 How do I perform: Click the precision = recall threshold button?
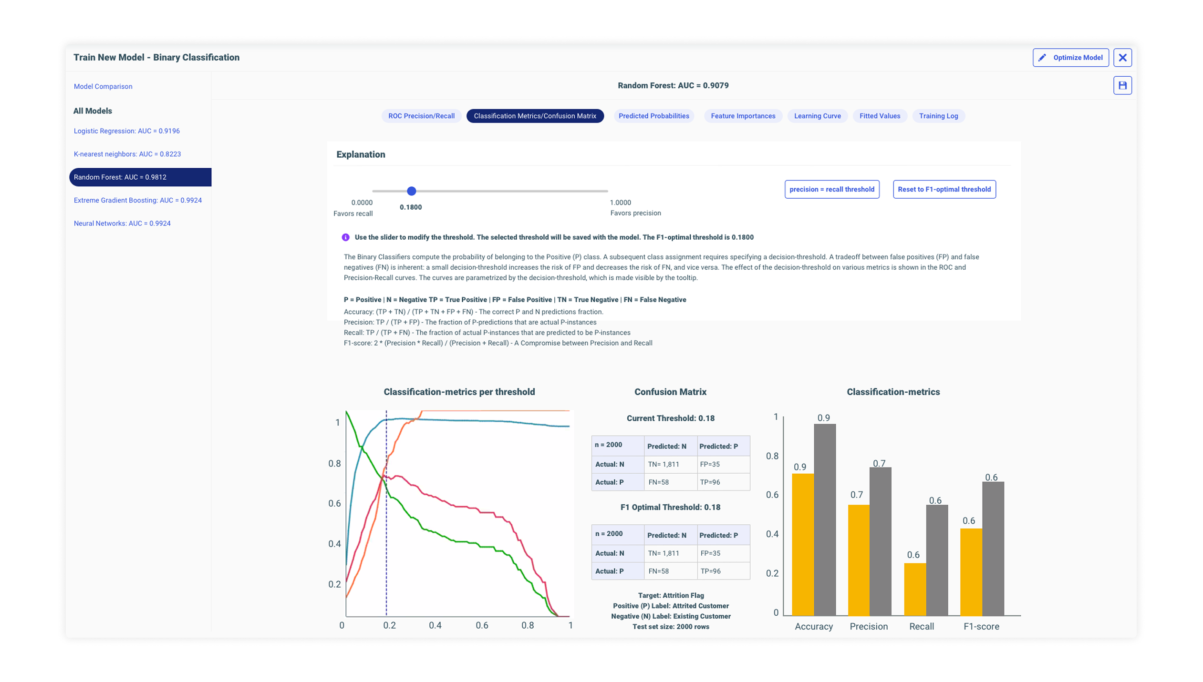[x=832, y=189]
